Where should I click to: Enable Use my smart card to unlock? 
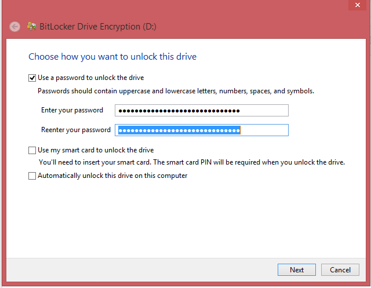click(32, 150)
